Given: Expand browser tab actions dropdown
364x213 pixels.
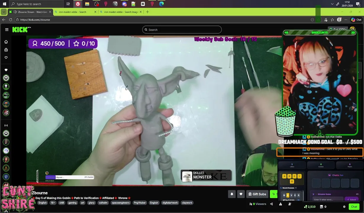Looking at the screenshot, I should point(4,12).
